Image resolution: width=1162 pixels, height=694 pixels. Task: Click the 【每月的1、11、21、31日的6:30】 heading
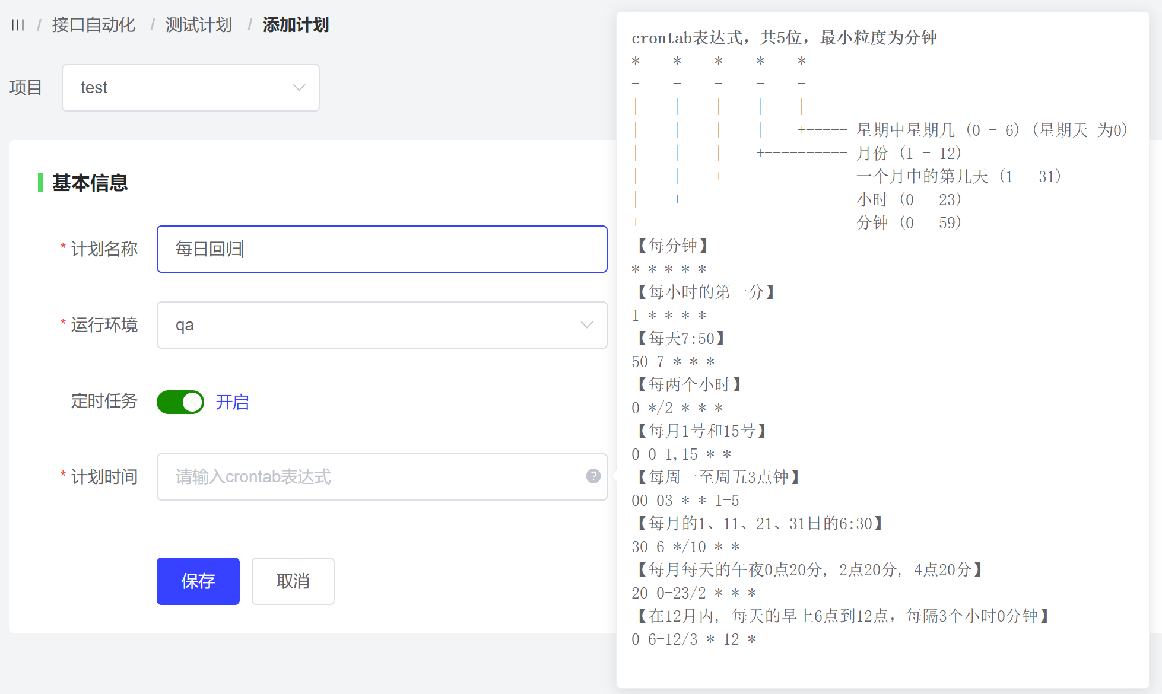(x=760, y=523)
